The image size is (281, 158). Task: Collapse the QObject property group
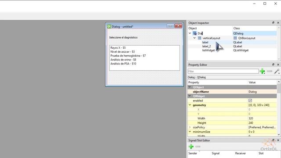(x=190, y=87)
